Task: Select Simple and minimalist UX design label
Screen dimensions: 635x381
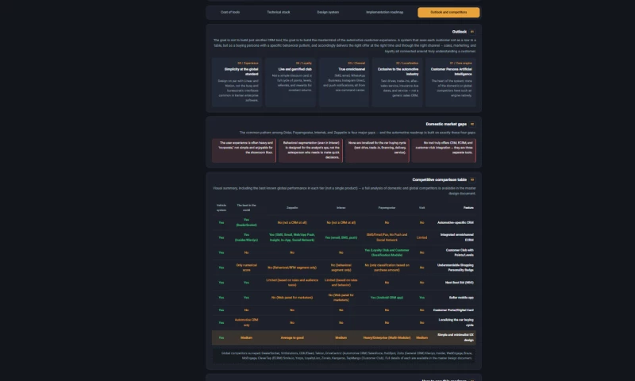Action: click(x=455, y=337)
